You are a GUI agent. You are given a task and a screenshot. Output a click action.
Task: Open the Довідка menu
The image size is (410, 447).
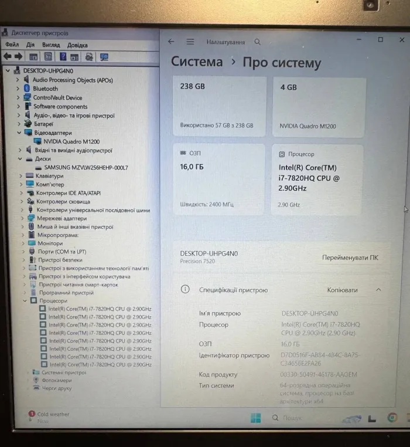click(77, 45)
